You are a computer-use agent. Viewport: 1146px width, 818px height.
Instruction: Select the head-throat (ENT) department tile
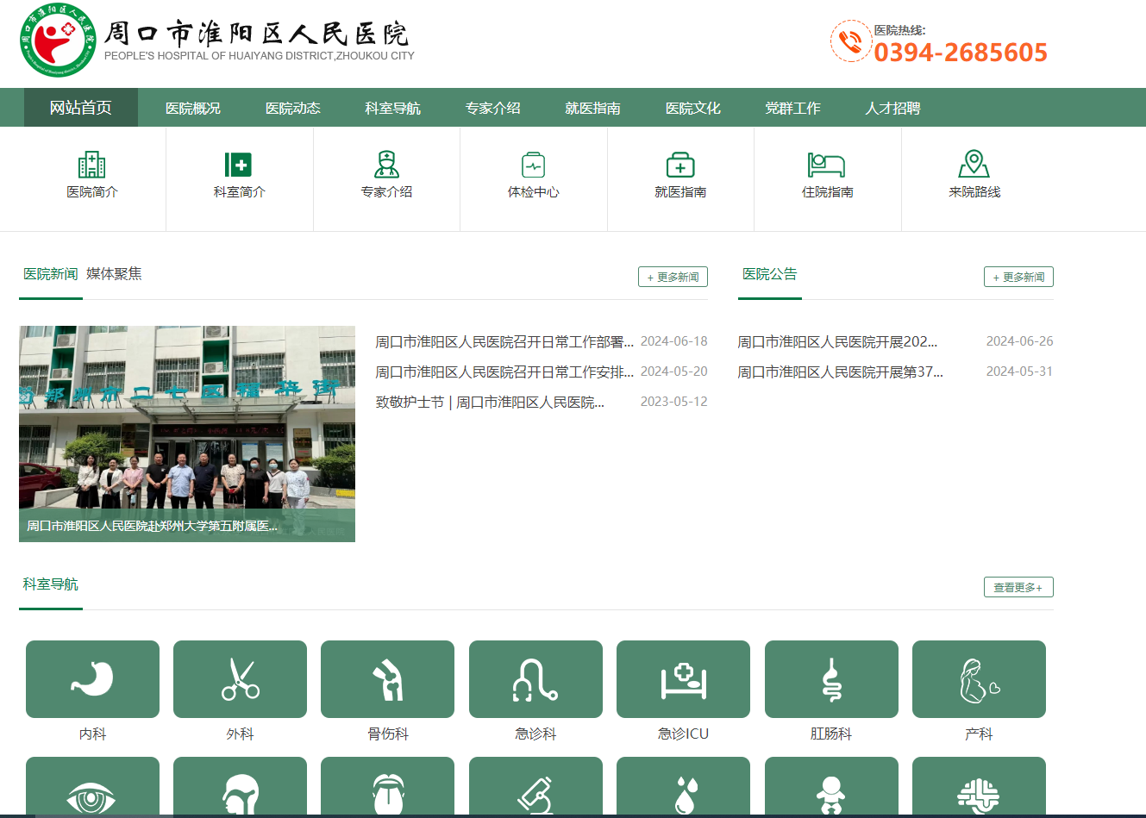tap(240, 787)
